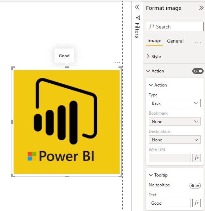
Task: Switch to the General tab
Action: [175, 41]
